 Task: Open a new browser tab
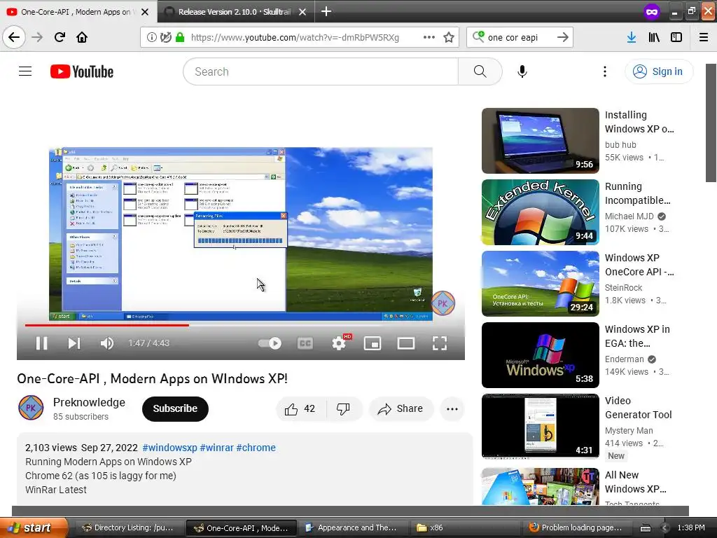[326, 11]
